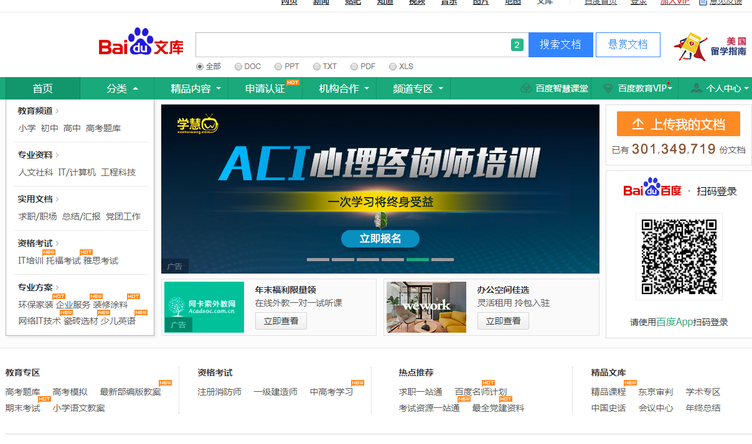
Task: Click 求职/职场 in the category menu
Action: (37, 216)
